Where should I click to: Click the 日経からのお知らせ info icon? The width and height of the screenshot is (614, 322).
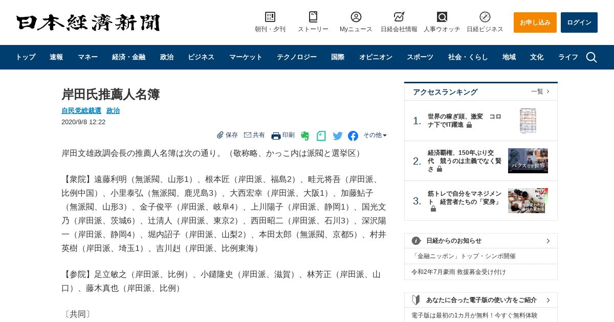point(416,241)
